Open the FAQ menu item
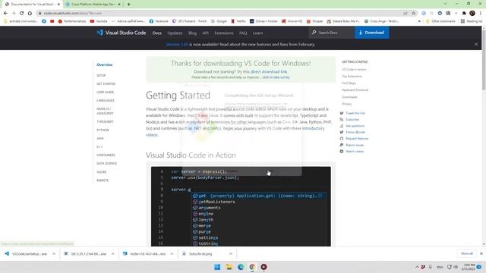The height and width of the screenshot is (273, 486). (x=243, y=33)
